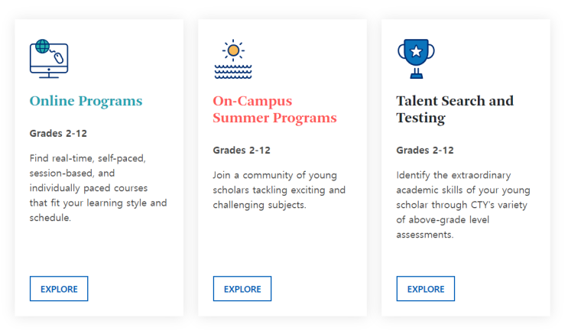Click the blue trophy icon
The width and height of the screenshot is (568, 334).
tap(416, 59)
